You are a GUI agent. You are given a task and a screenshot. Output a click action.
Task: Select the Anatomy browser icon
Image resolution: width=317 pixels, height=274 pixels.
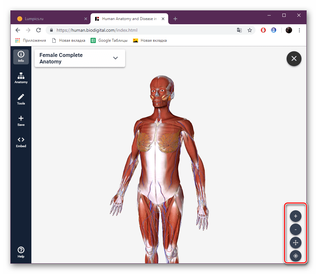point(21,78)
